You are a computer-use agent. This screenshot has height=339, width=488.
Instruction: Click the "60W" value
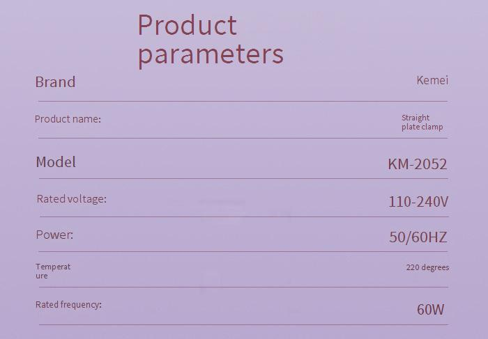pyautogui.click(x=430, y=310)
